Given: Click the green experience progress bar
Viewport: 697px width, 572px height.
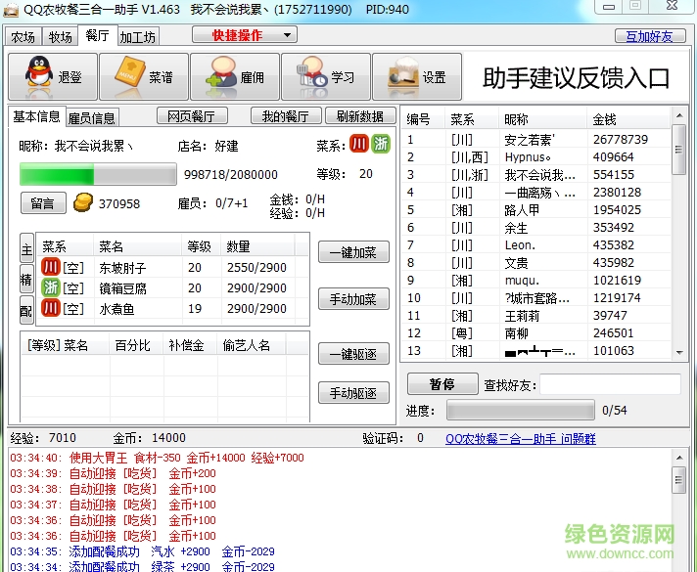Looking at the screenshot, I should [98, 174].
